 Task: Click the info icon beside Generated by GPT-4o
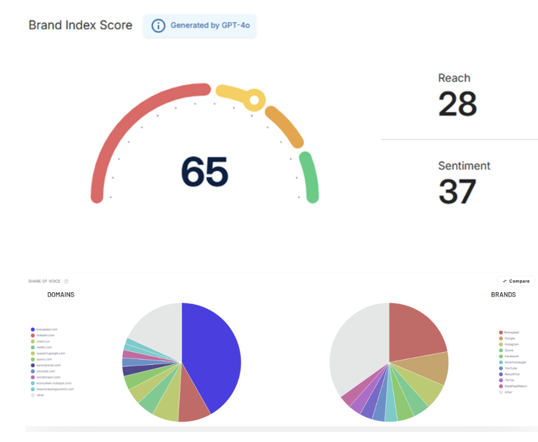coord(158,26)
